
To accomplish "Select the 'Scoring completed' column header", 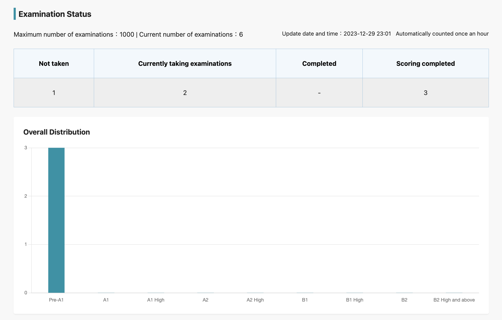I will (426, 63).
